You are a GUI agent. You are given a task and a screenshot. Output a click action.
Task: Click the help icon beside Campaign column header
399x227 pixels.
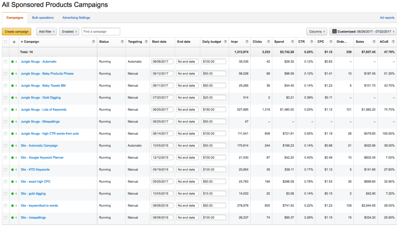point(93,42)
